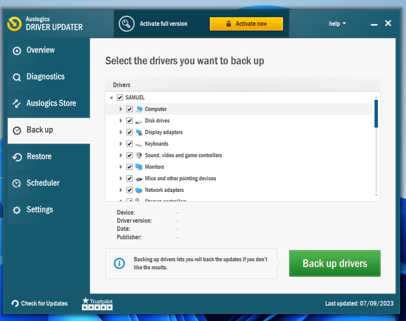Click the Auslogics Driver Updater logo
The width and height of the screenshot is (406, 321).
coord(15,24)
